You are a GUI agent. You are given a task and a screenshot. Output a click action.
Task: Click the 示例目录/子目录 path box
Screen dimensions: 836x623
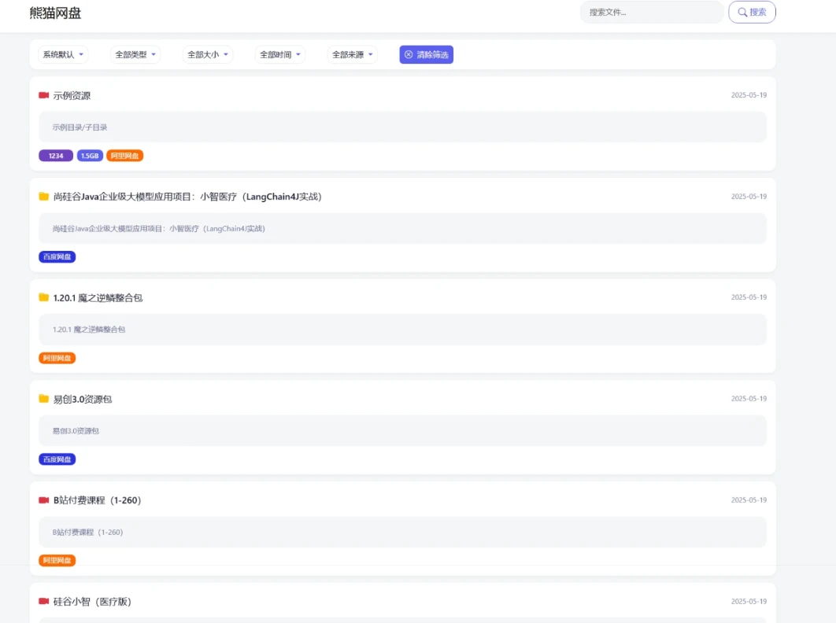click(402, 127)
